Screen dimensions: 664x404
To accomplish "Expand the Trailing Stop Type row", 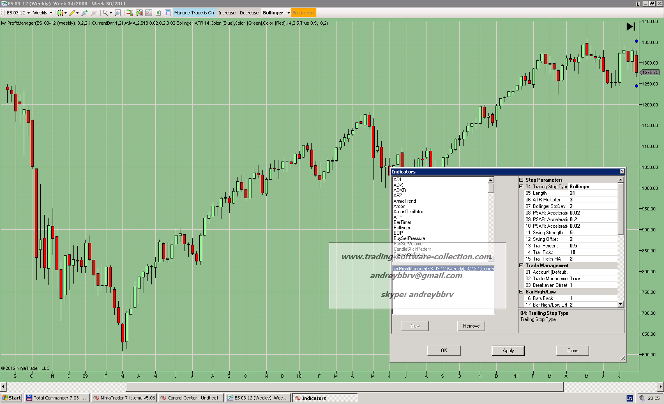I will 521,187.
